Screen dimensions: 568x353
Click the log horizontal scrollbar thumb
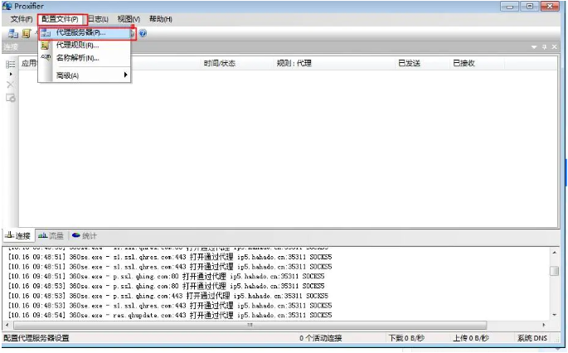click(250, 325)
